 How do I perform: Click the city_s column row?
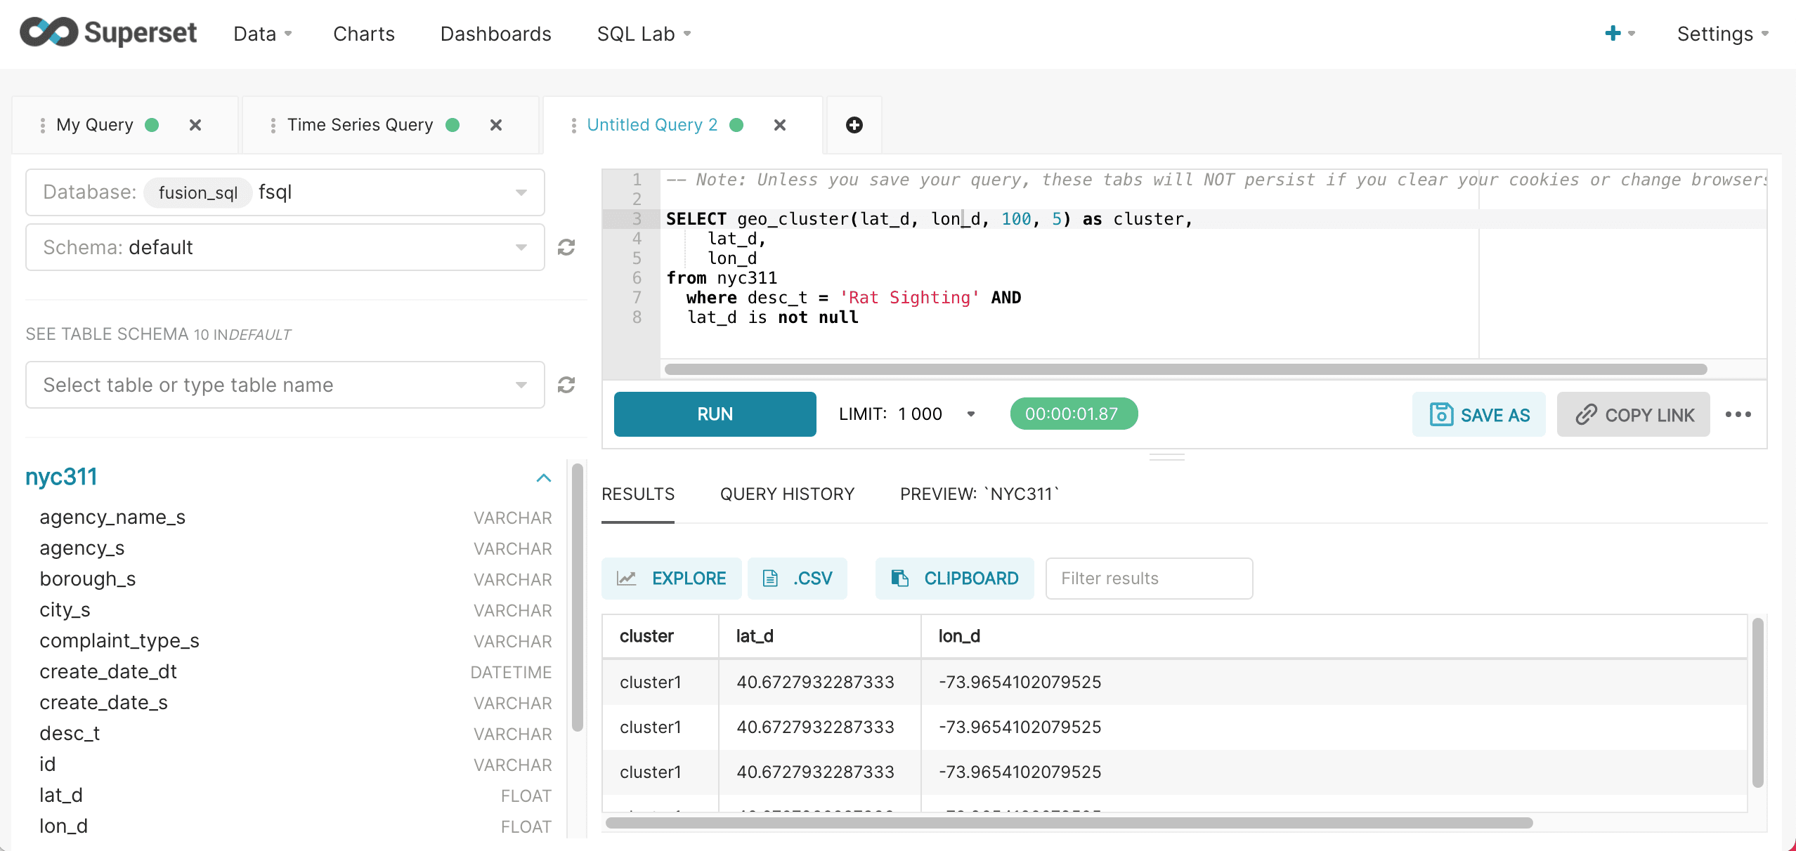click(295, 610)
